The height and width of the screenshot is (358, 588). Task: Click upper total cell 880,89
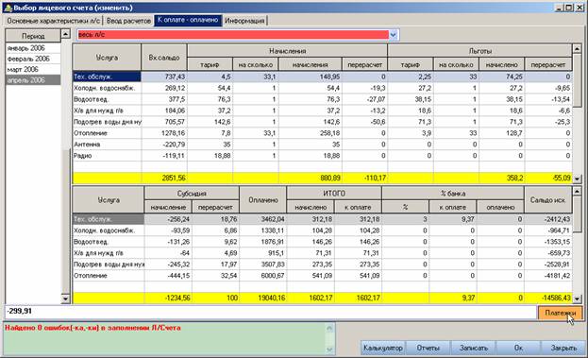tap(311, 178)
